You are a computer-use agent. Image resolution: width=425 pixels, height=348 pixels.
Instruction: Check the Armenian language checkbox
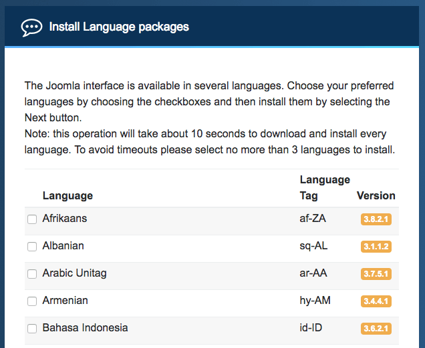click(32, 301)
